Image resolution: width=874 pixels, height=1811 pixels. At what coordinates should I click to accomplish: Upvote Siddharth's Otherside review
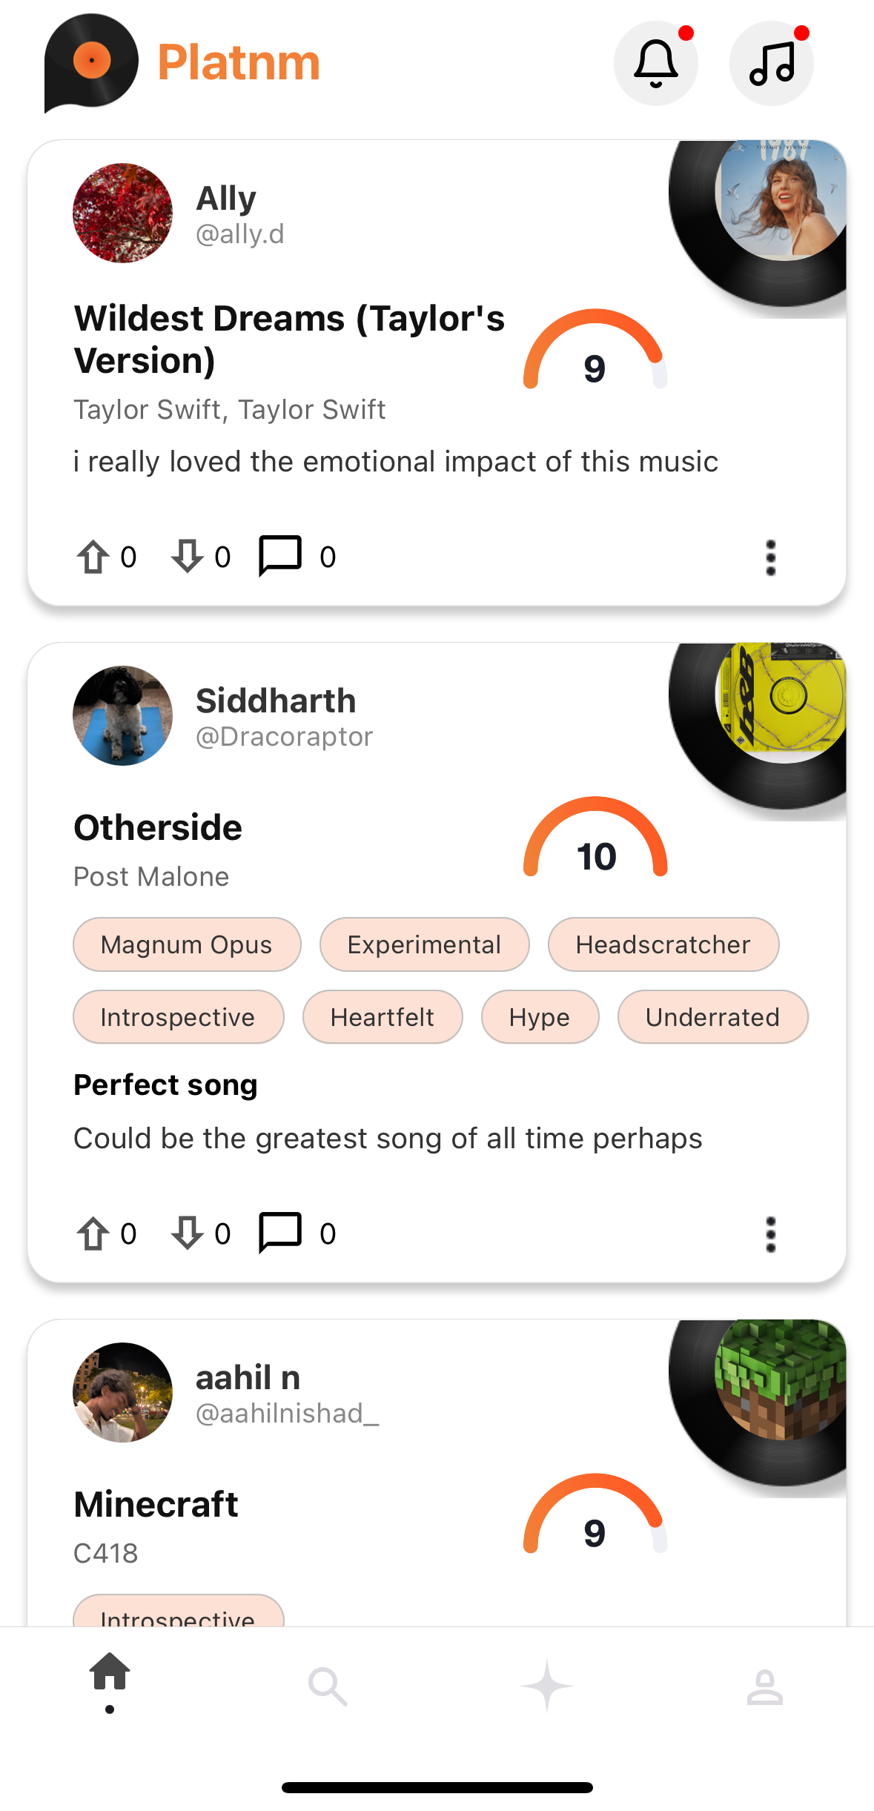93,1234
